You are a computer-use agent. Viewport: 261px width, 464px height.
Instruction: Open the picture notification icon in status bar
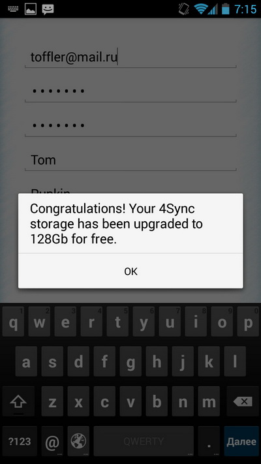click(31, 10)
